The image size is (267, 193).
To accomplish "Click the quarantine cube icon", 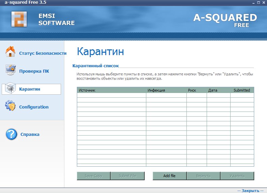I will (10, 88).
